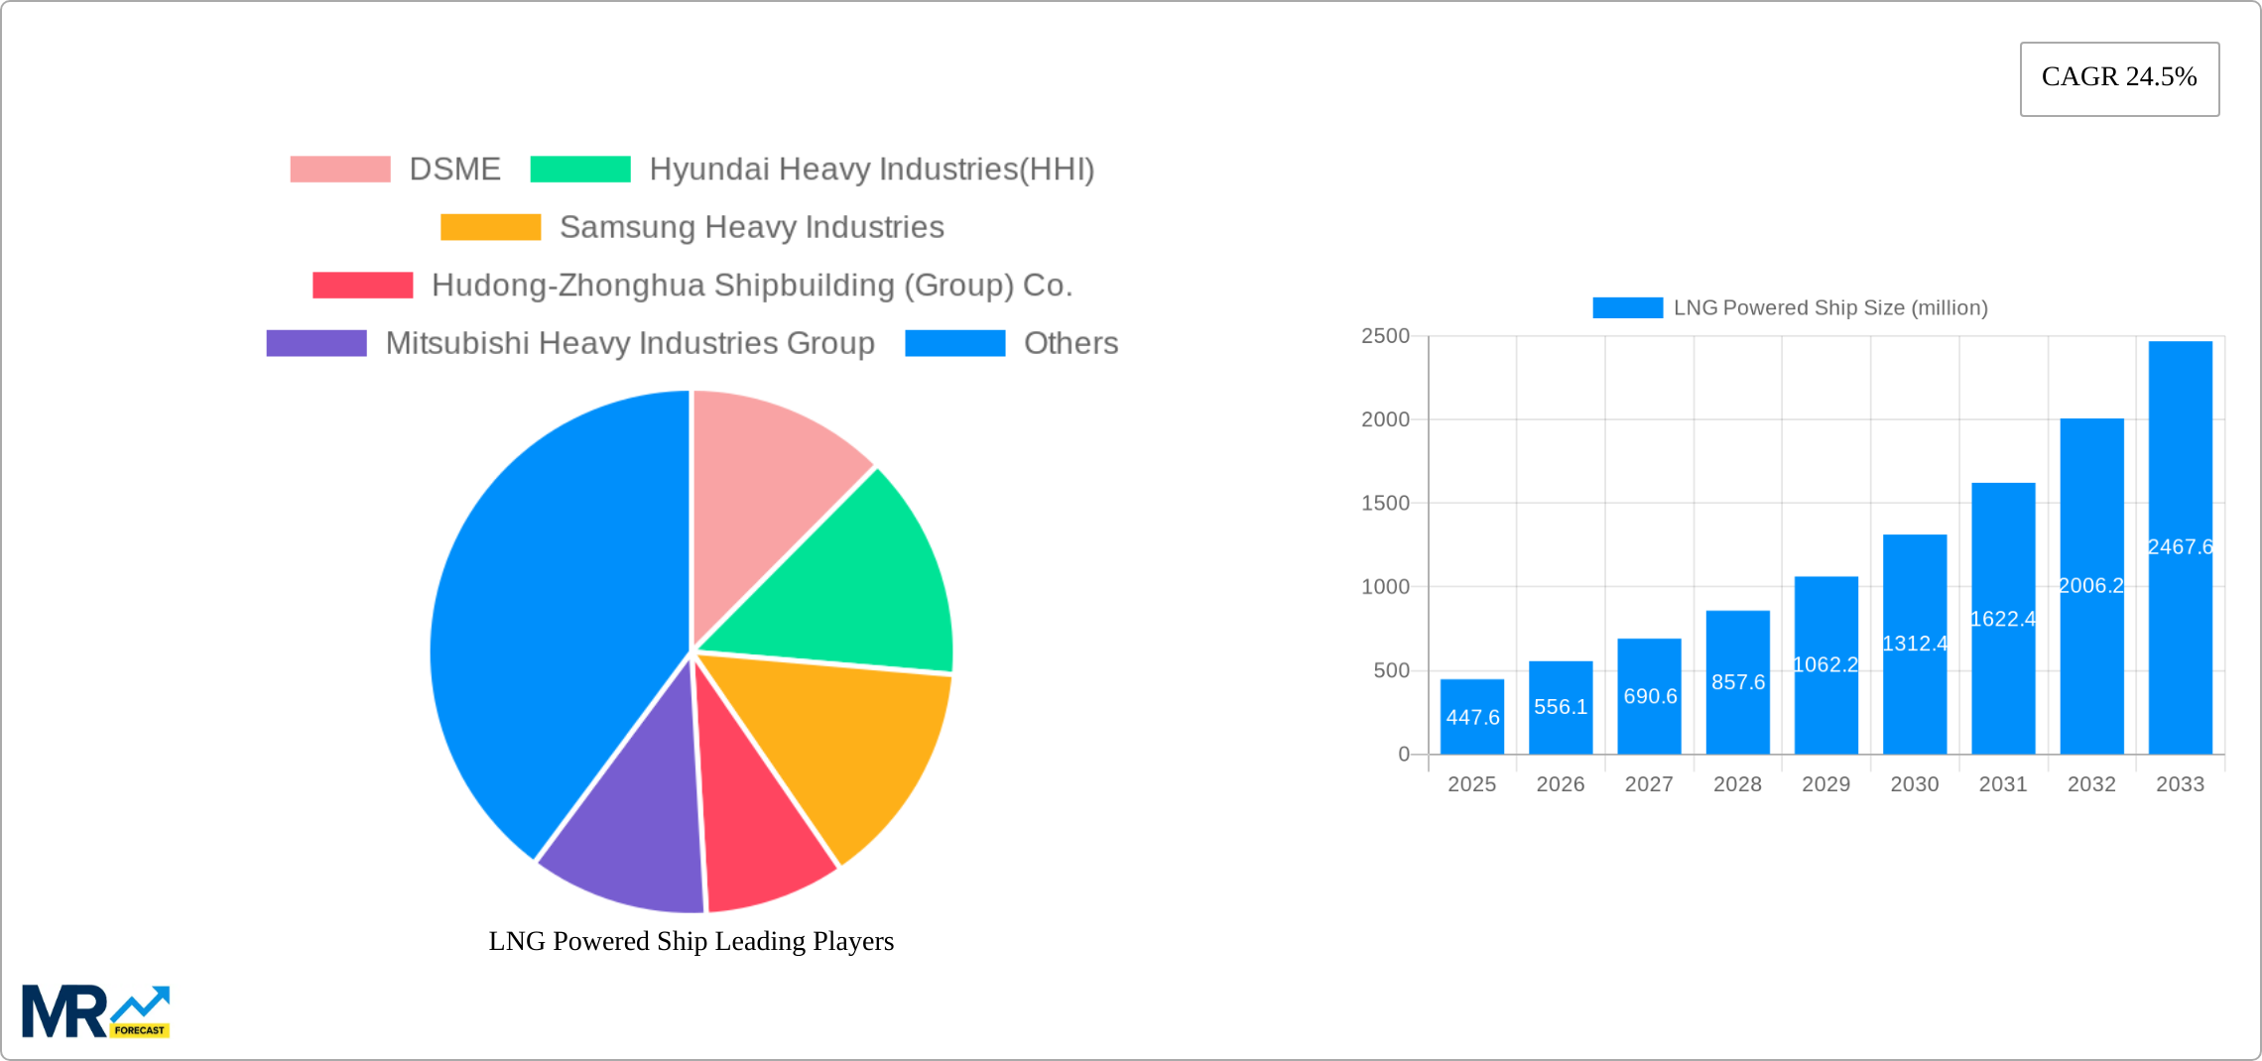Click the green Hyundai Heavy Industries legend marker

point(579,169)
